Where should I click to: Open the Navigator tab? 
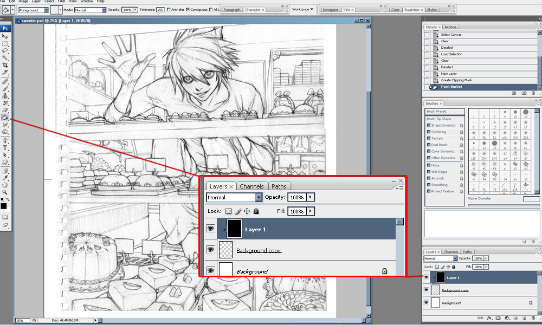click(x=331, y=10)
